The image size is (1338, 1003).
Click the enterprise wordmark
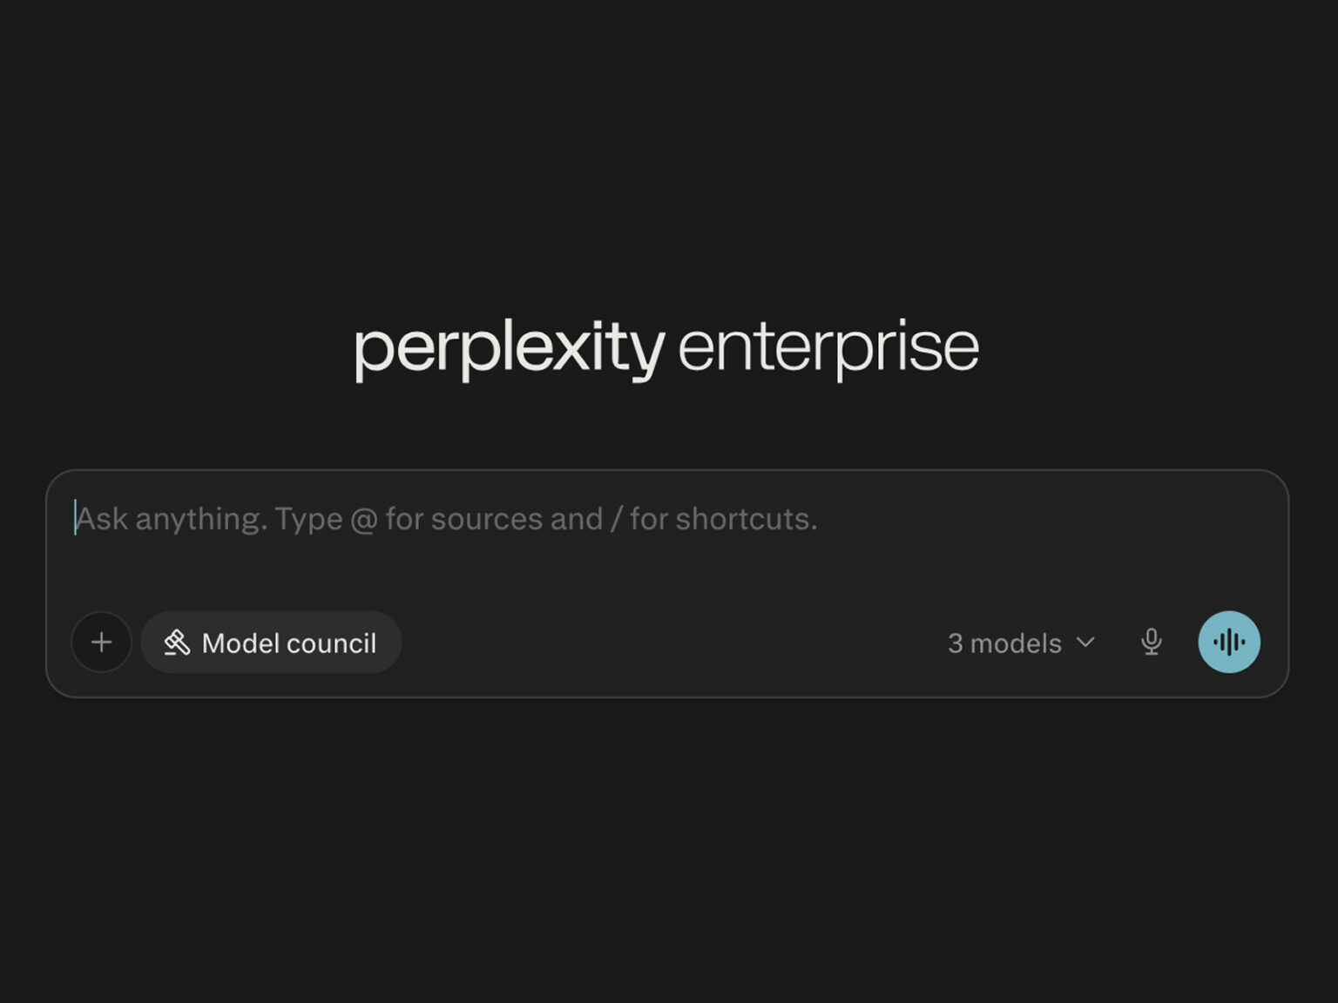(x=828, y=348)
